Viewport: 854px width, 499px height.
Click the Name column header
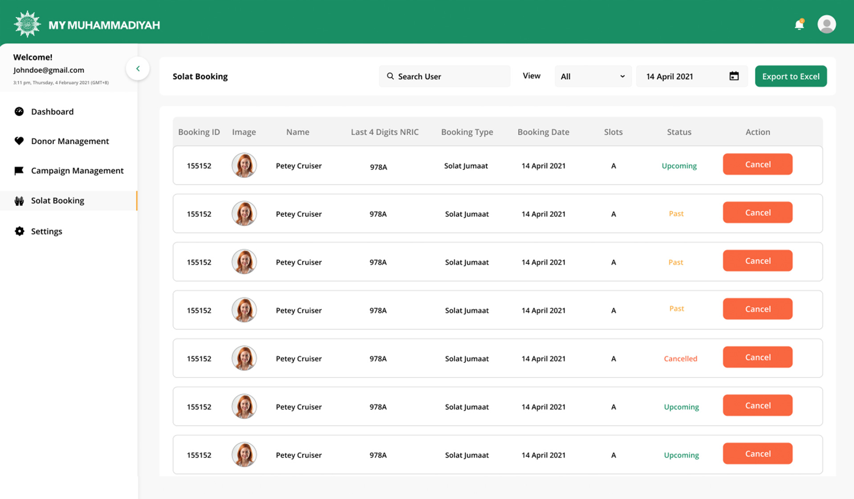297,132
